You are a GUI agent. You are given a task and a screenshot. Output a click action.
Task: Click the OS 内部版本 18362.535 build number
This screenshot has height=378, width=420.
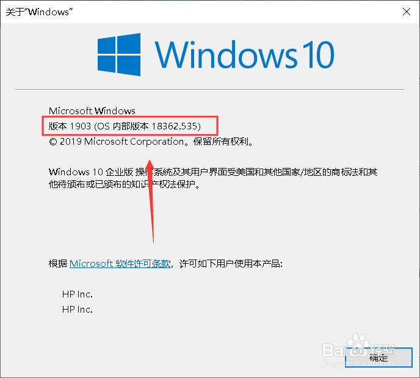click(147, 126)
